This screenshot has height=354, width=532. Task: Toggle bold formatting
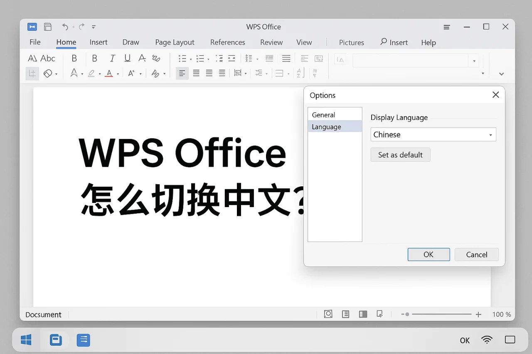[x=94, y=58]
